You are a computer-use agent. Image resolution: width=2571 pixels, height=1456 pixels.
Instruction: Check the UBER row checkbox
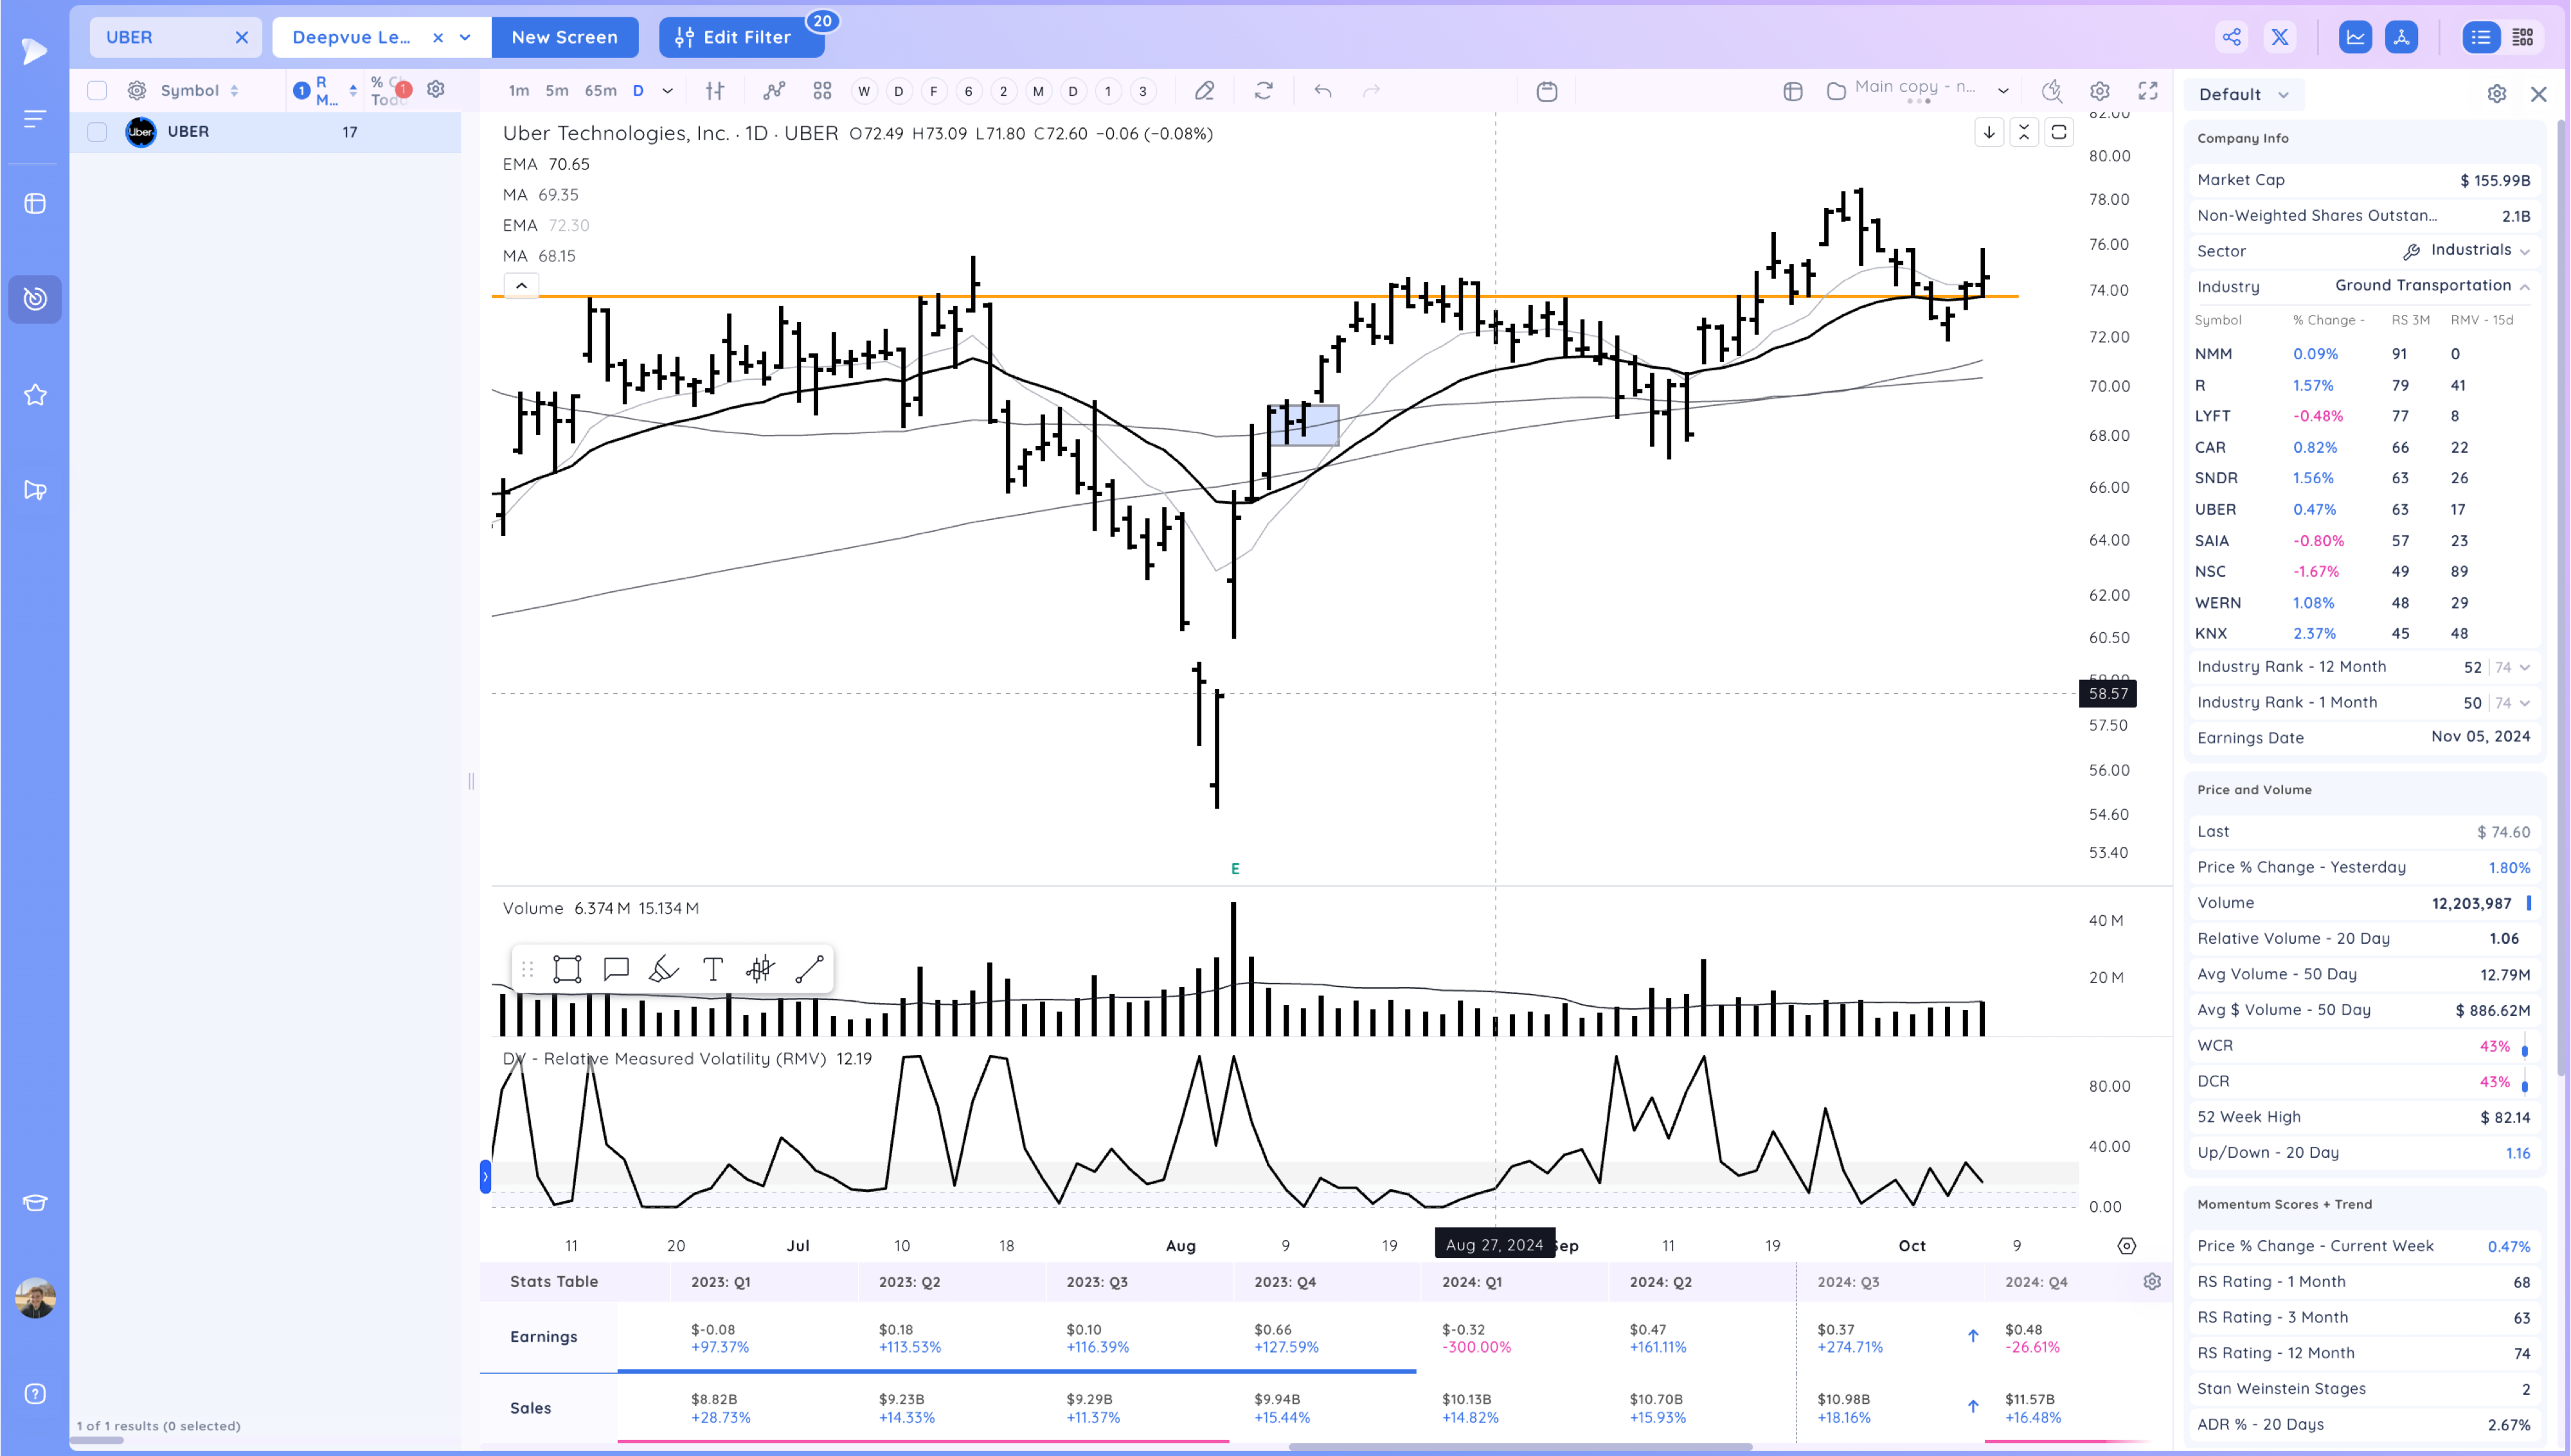tap(97, 132)
